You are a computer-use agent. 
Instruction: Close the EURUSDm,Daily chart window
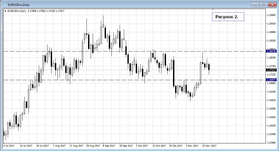tap(272, 5)
